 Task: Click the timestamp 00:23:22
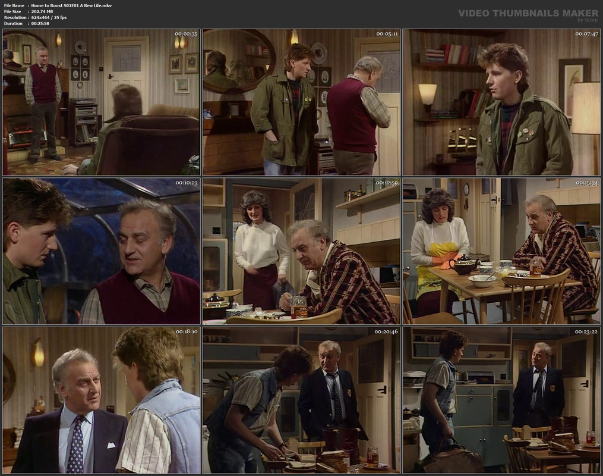click(586, 331)
